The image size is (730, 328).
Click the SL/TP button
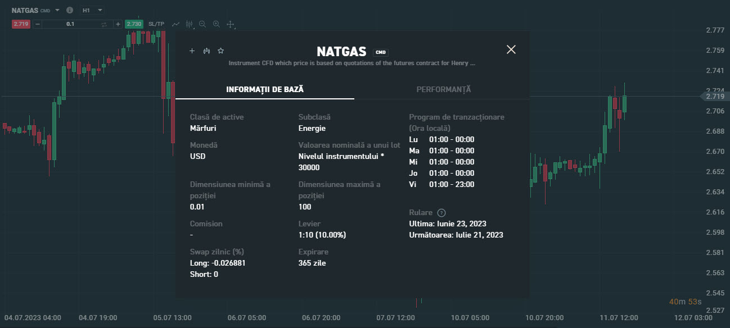coord(155,24)
